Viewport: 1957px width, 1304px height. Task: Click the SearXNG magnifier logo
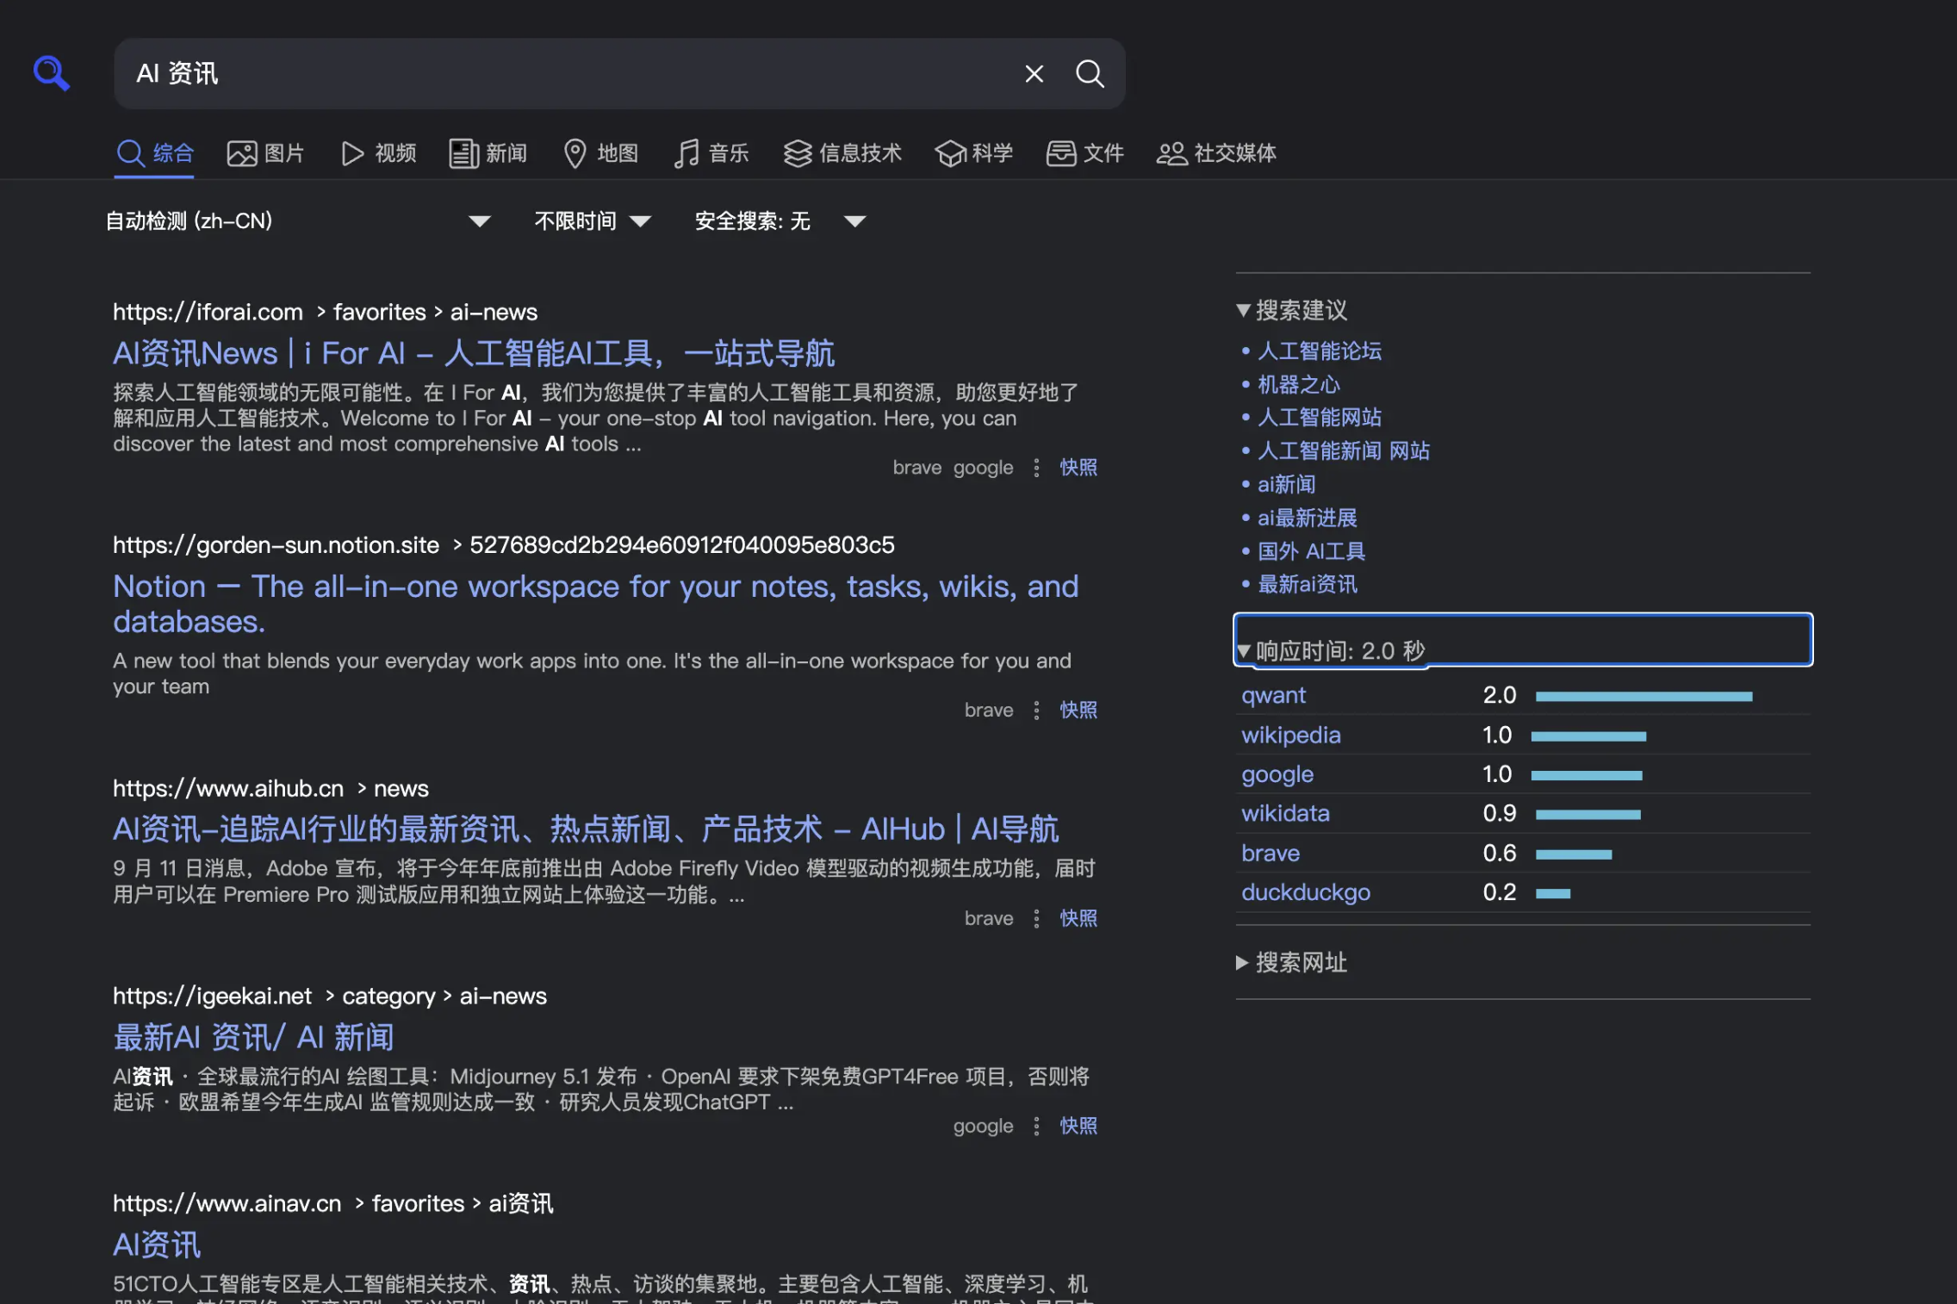pos(51,74)
